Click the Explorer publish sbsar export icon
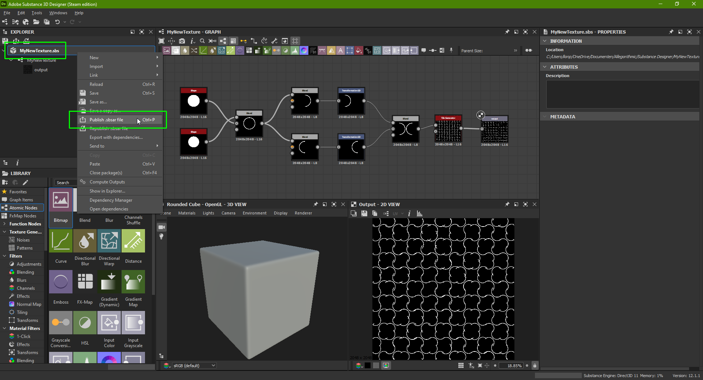This screenshot has height=380, width=703. pyautogui.click(x=16, y=41)
